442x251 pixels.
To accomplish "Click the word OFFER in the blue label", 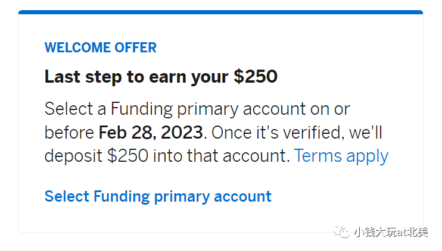I will [x=135, y=48].
